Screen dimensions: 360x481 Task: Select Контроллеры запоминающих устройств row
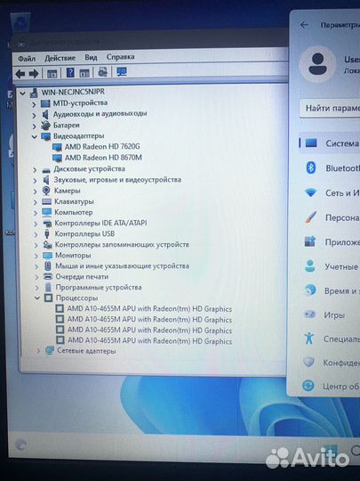tap(122, 245)
